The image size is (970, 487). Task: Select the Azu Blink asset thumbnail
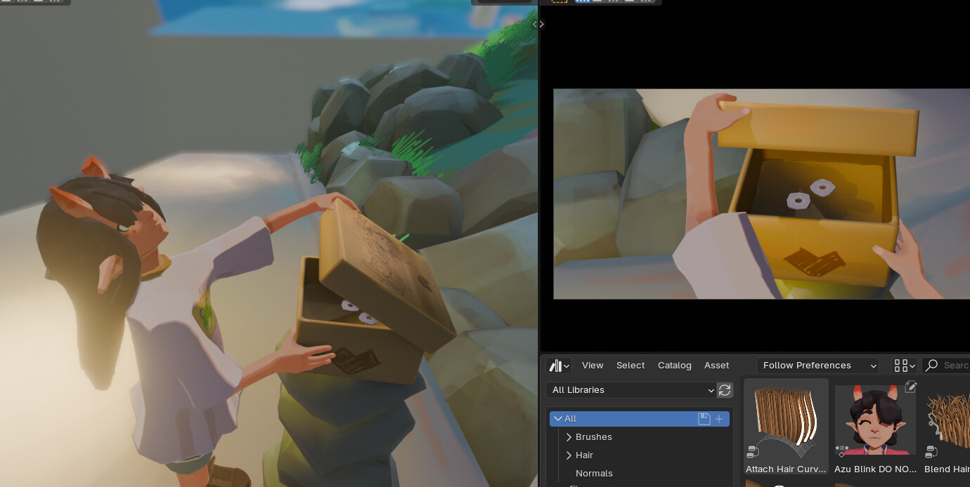coord(875,420)
